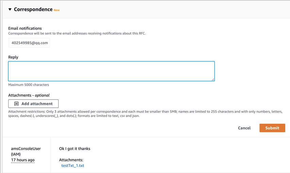This screenshot has height=173, width=290.
Task: Click the upload icon in Add attachment
Action: [x=16, y=104]
